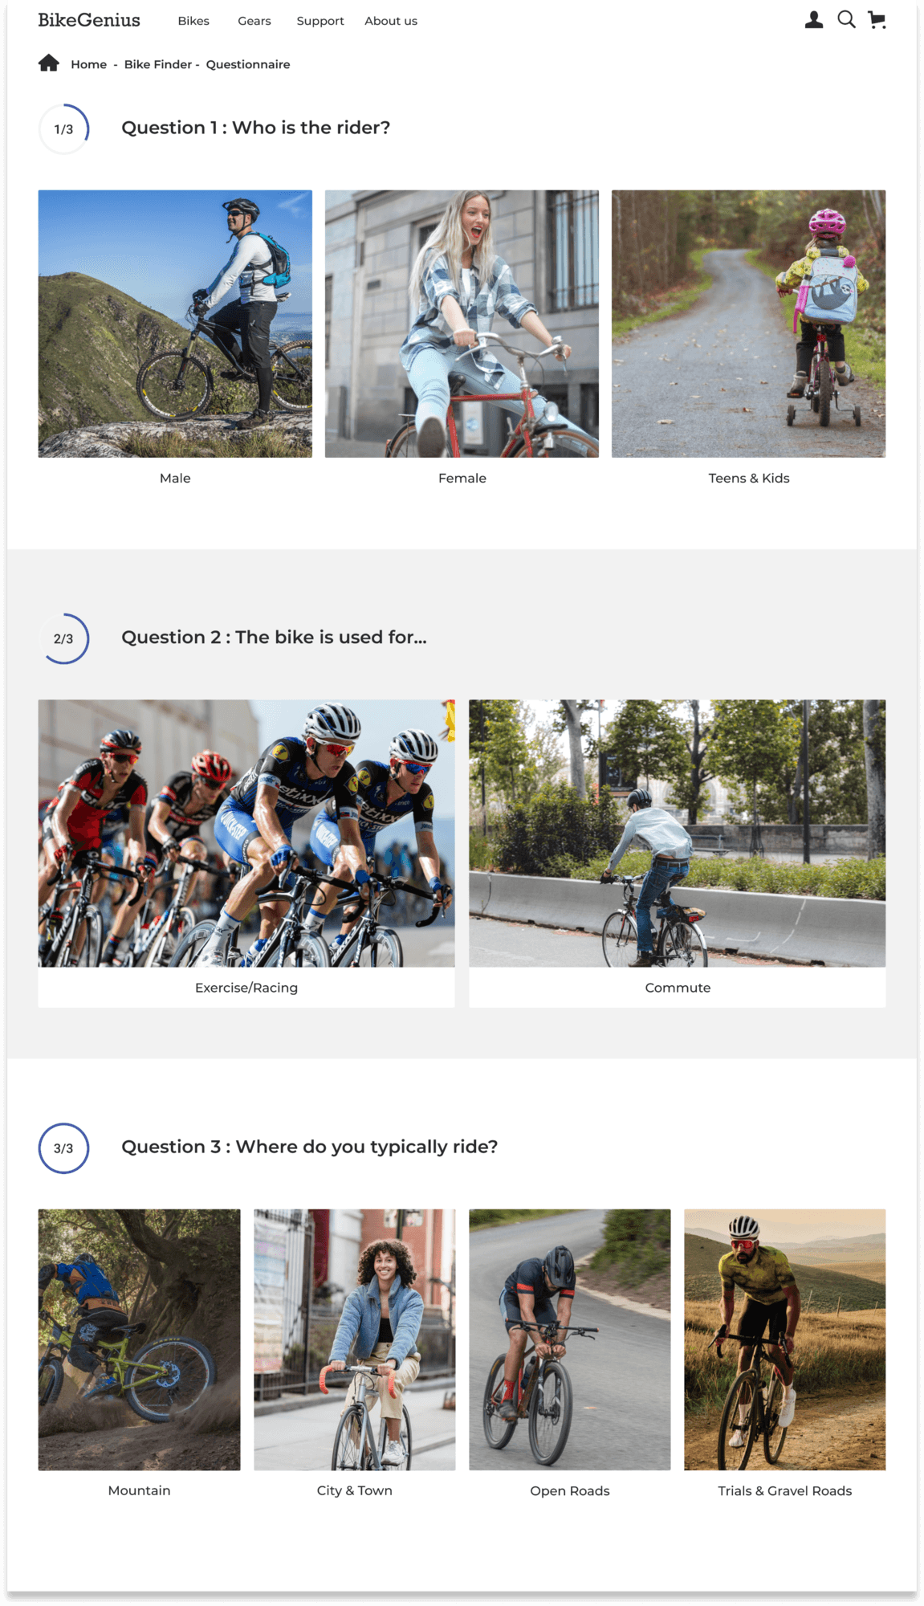Open the user account icon
Image resolution: width=924 pixels, height=1606 pixels.
point(813,20)
